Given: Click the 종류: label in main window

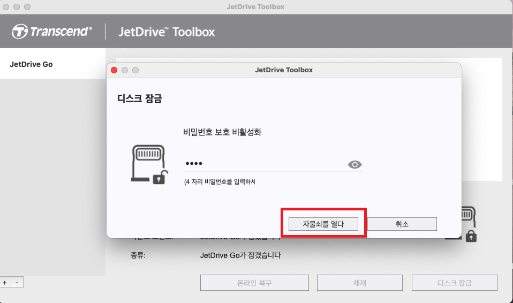Looking at the screenshot, I should click(x=138, y=255).
